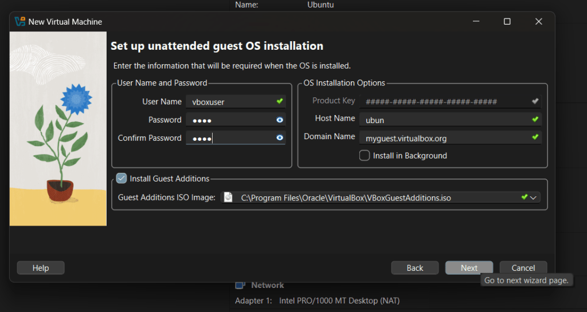Screen dimensions: 587x312
Task: Reveal the Confirm Password characters
Action: (x=279, y=138)
